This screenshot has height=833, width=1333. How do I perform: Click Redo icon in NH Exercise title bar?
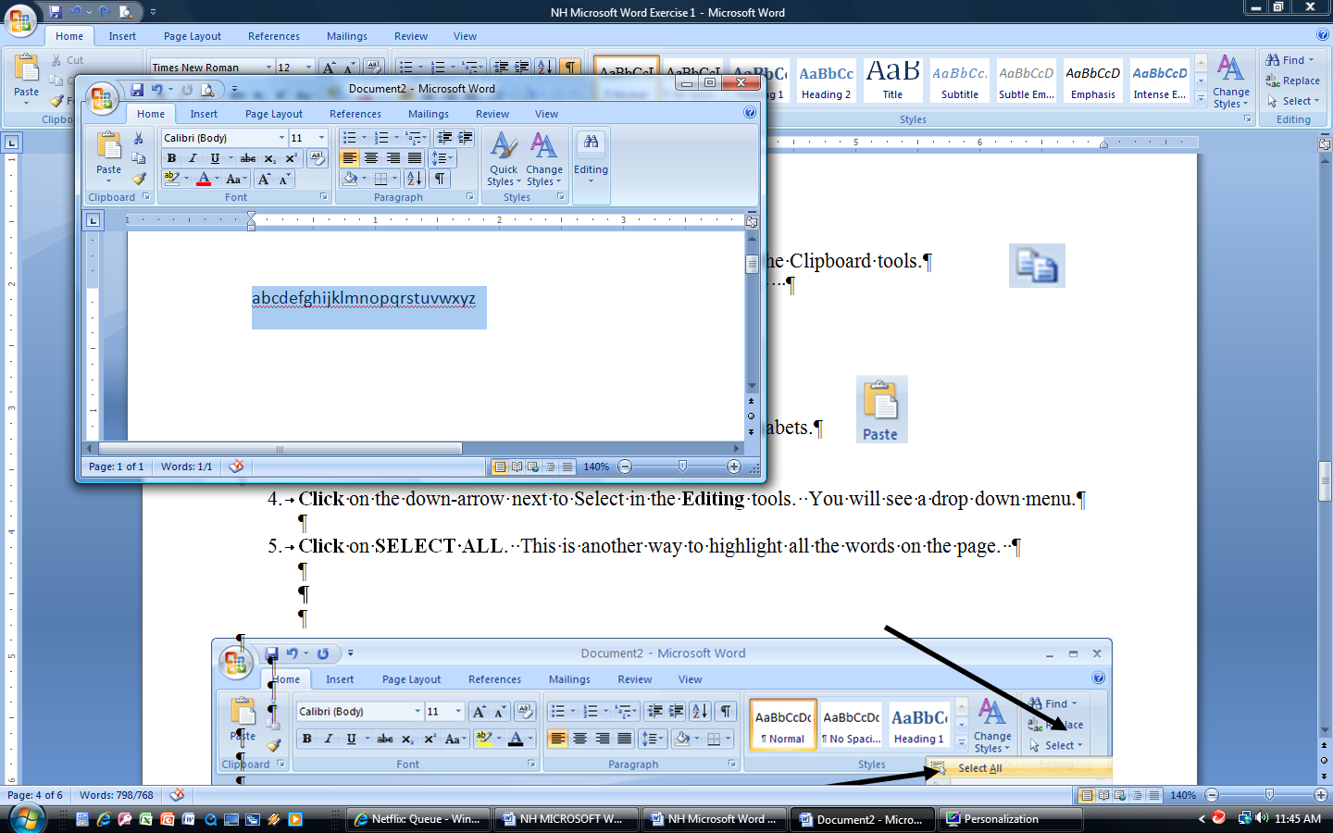(104, 12)
